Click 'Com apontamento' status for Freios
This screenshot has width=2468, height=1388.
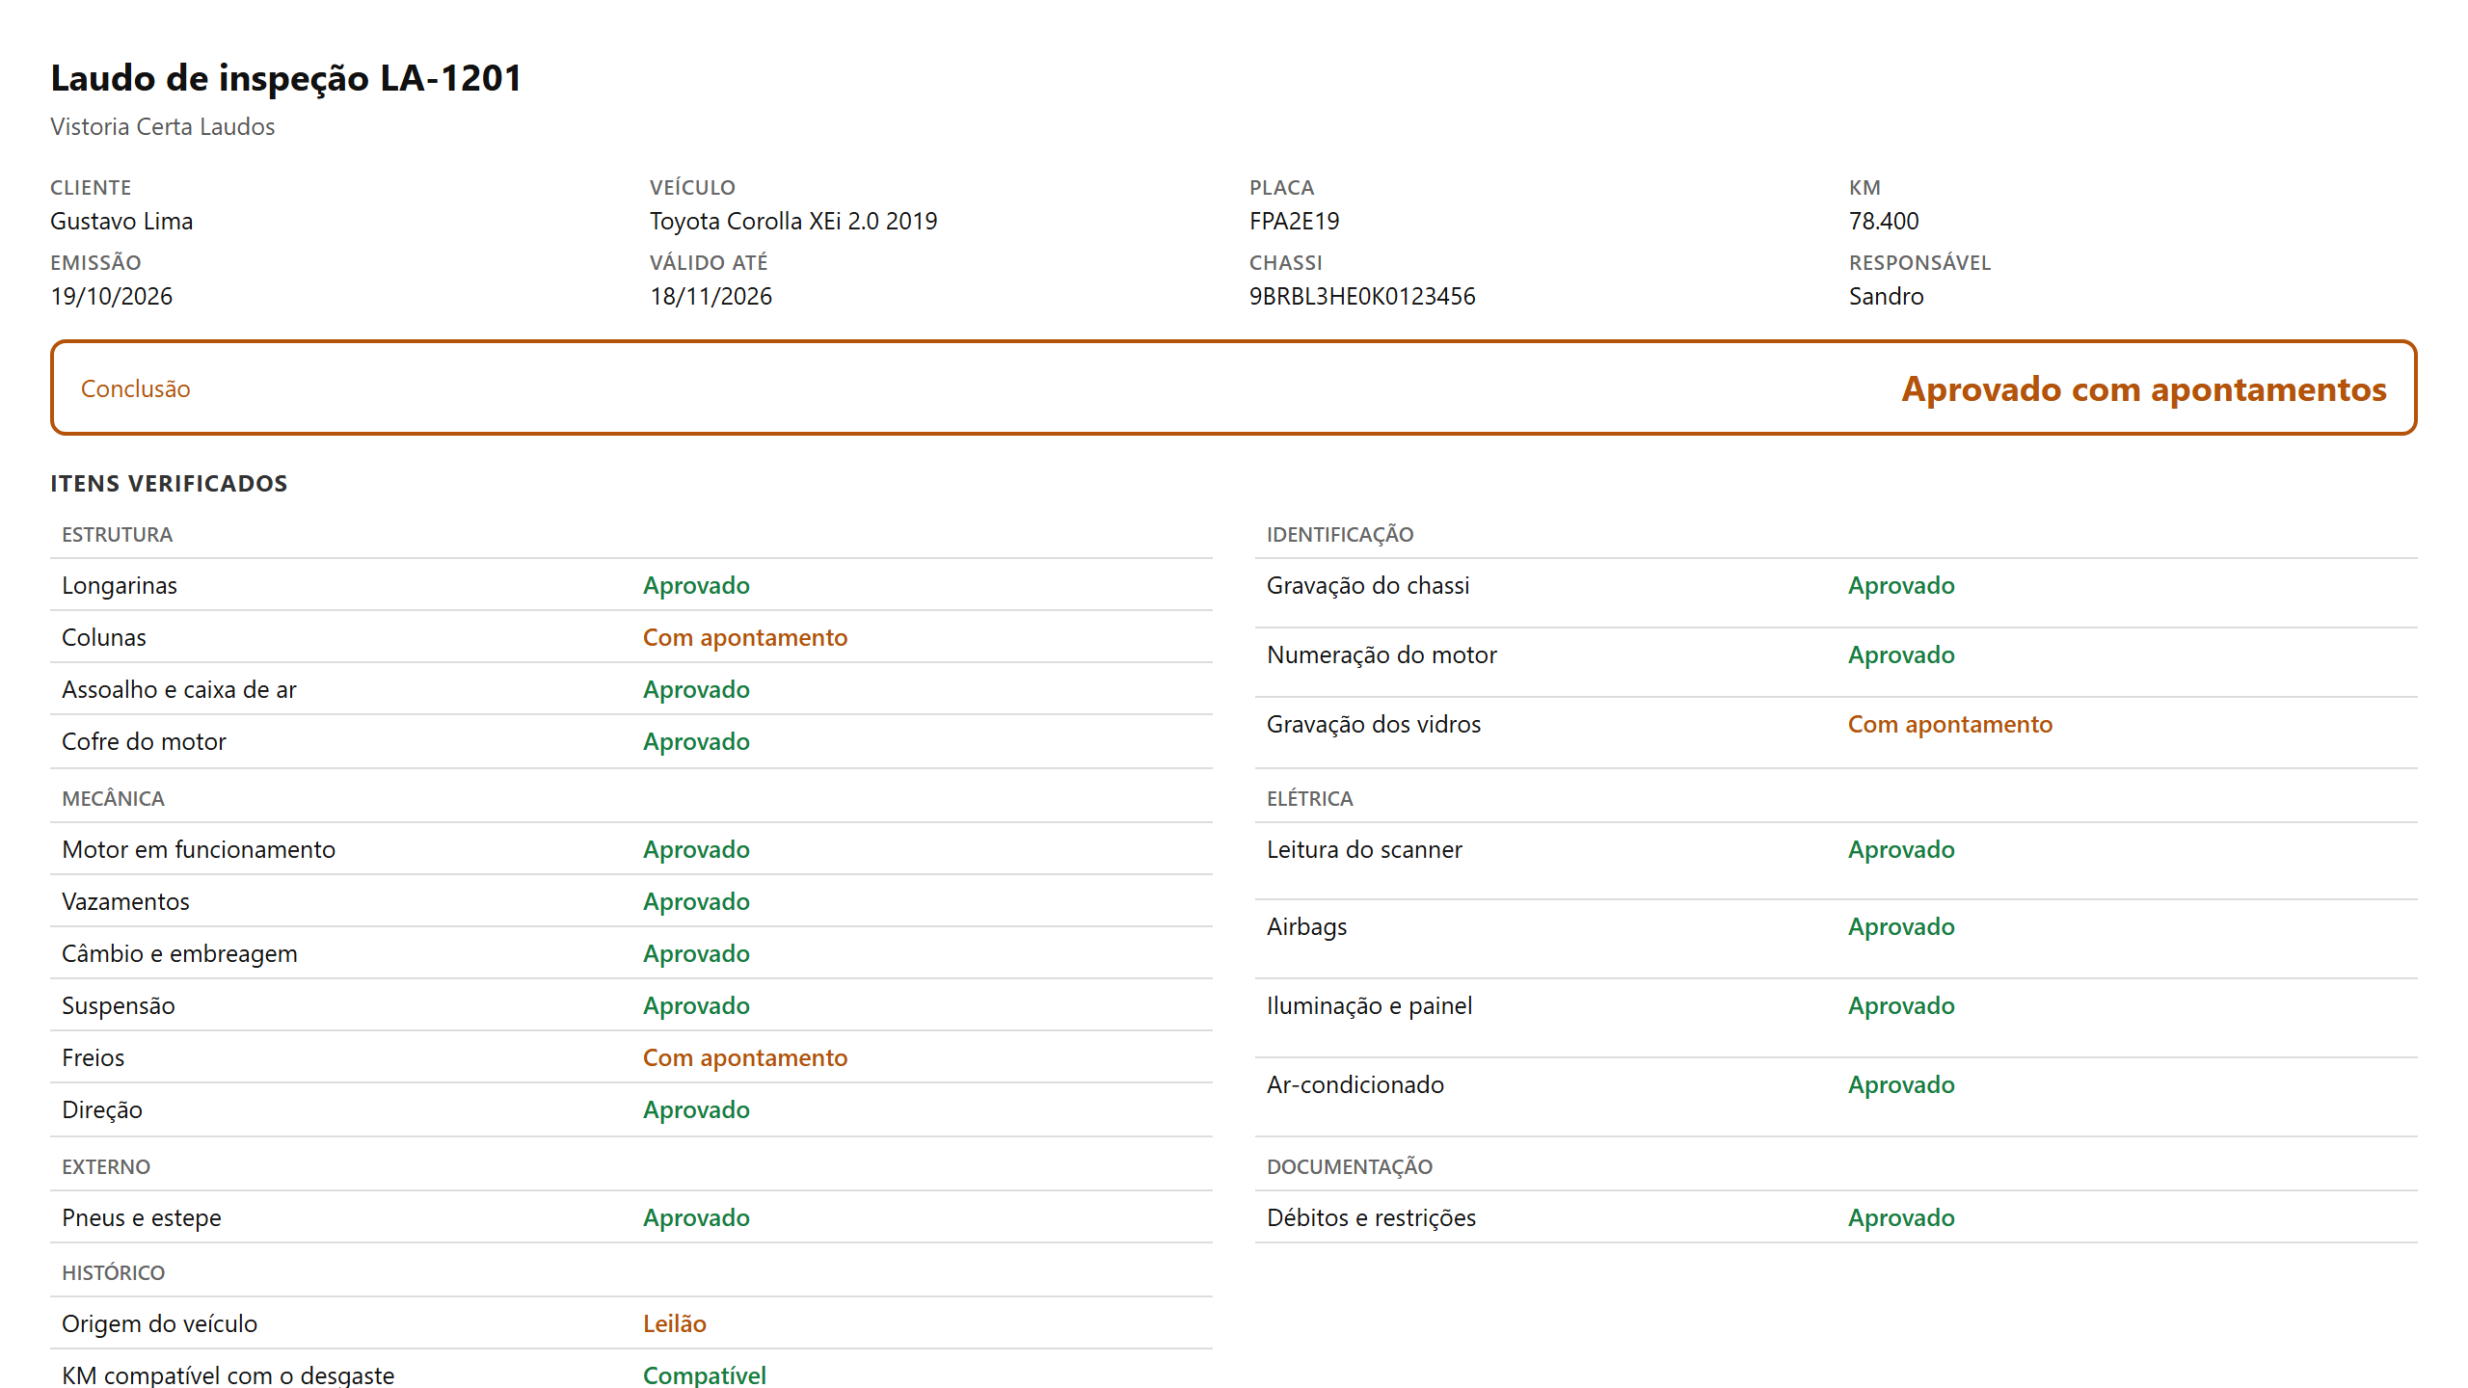(745, 1057)
